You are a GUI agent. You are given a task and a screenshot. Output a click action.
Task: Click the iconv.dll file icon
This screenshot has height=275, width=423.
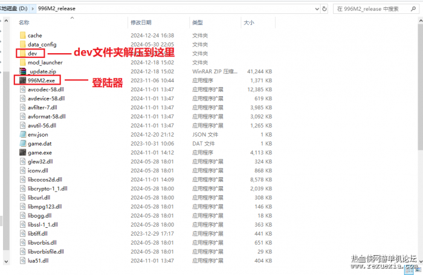click(x=23, y=170)
